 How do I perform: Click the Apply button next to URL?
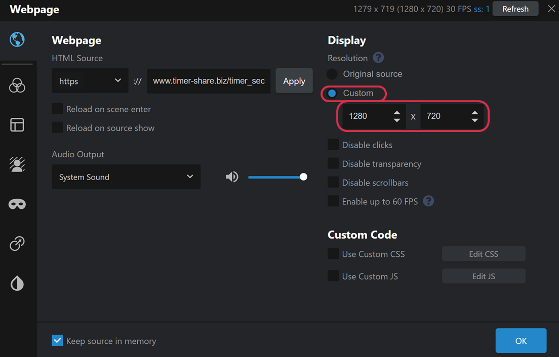294,81
